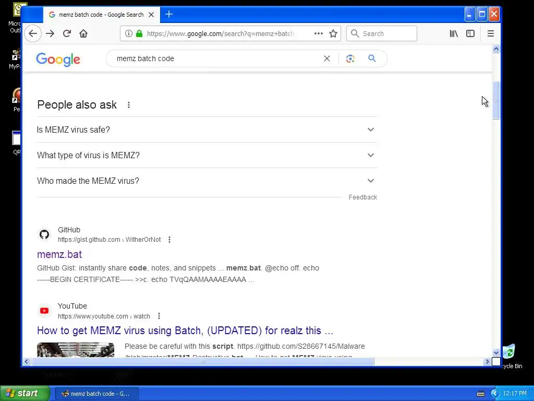Open 'How to get MEMZ virus using Batch' link
The width and height of the screenshot is (534, 401).
click(185, 331)
